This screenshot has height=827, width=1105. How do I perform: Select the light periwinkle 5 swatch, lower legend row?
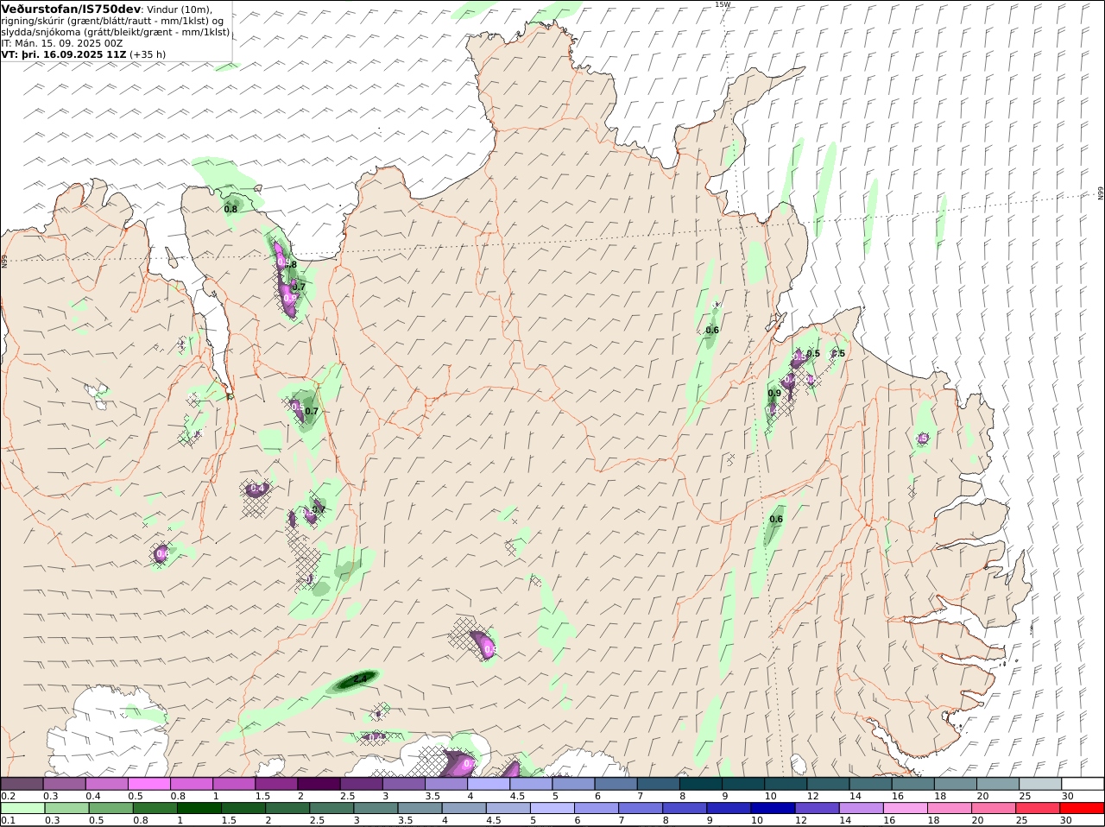[x=552, y=808]
